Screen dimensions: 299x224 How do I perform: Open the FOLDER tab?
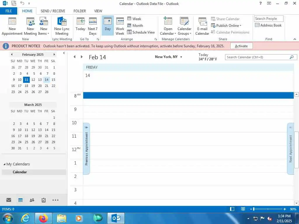80,11
